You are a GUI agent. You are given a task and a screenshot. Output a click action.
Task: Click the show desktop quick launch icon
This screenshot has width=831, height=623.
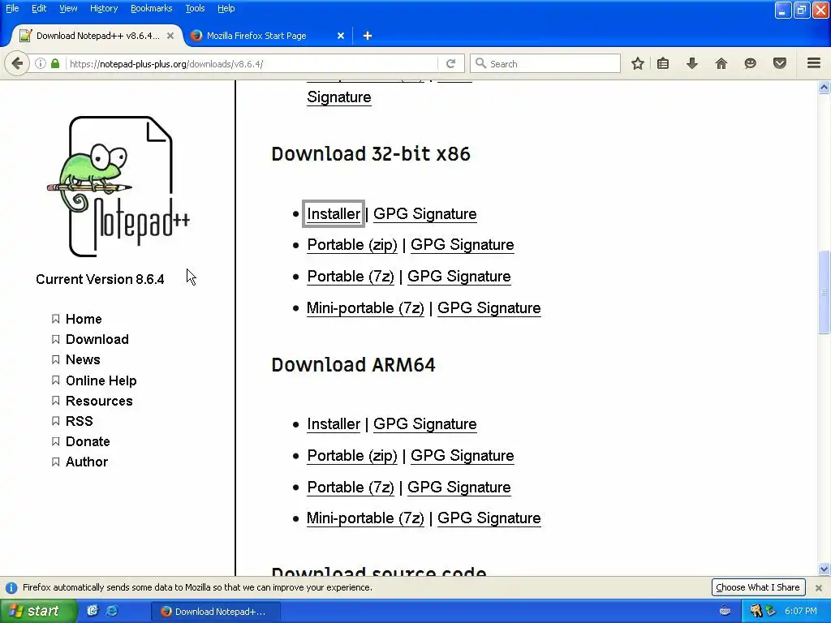(93, 611)
